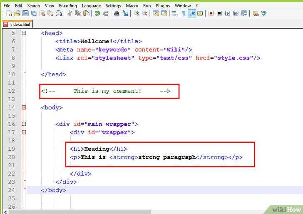This screenshot has height=214, width=303.
Task: Toggle Show All Characters pilcrow icon
Action: (183, 13)
